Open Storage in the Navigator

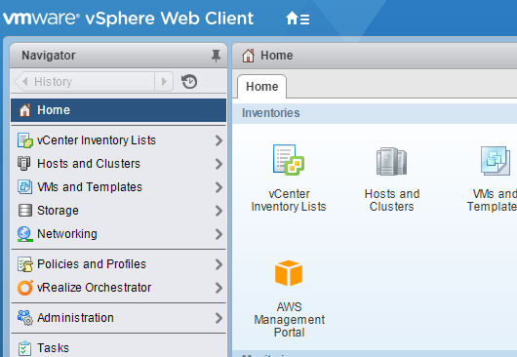[119, 211]
